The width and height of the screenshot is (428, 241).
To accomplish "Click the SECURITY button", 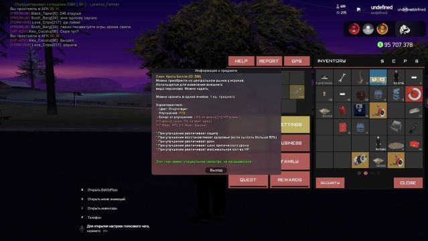I will coord(330,183).
